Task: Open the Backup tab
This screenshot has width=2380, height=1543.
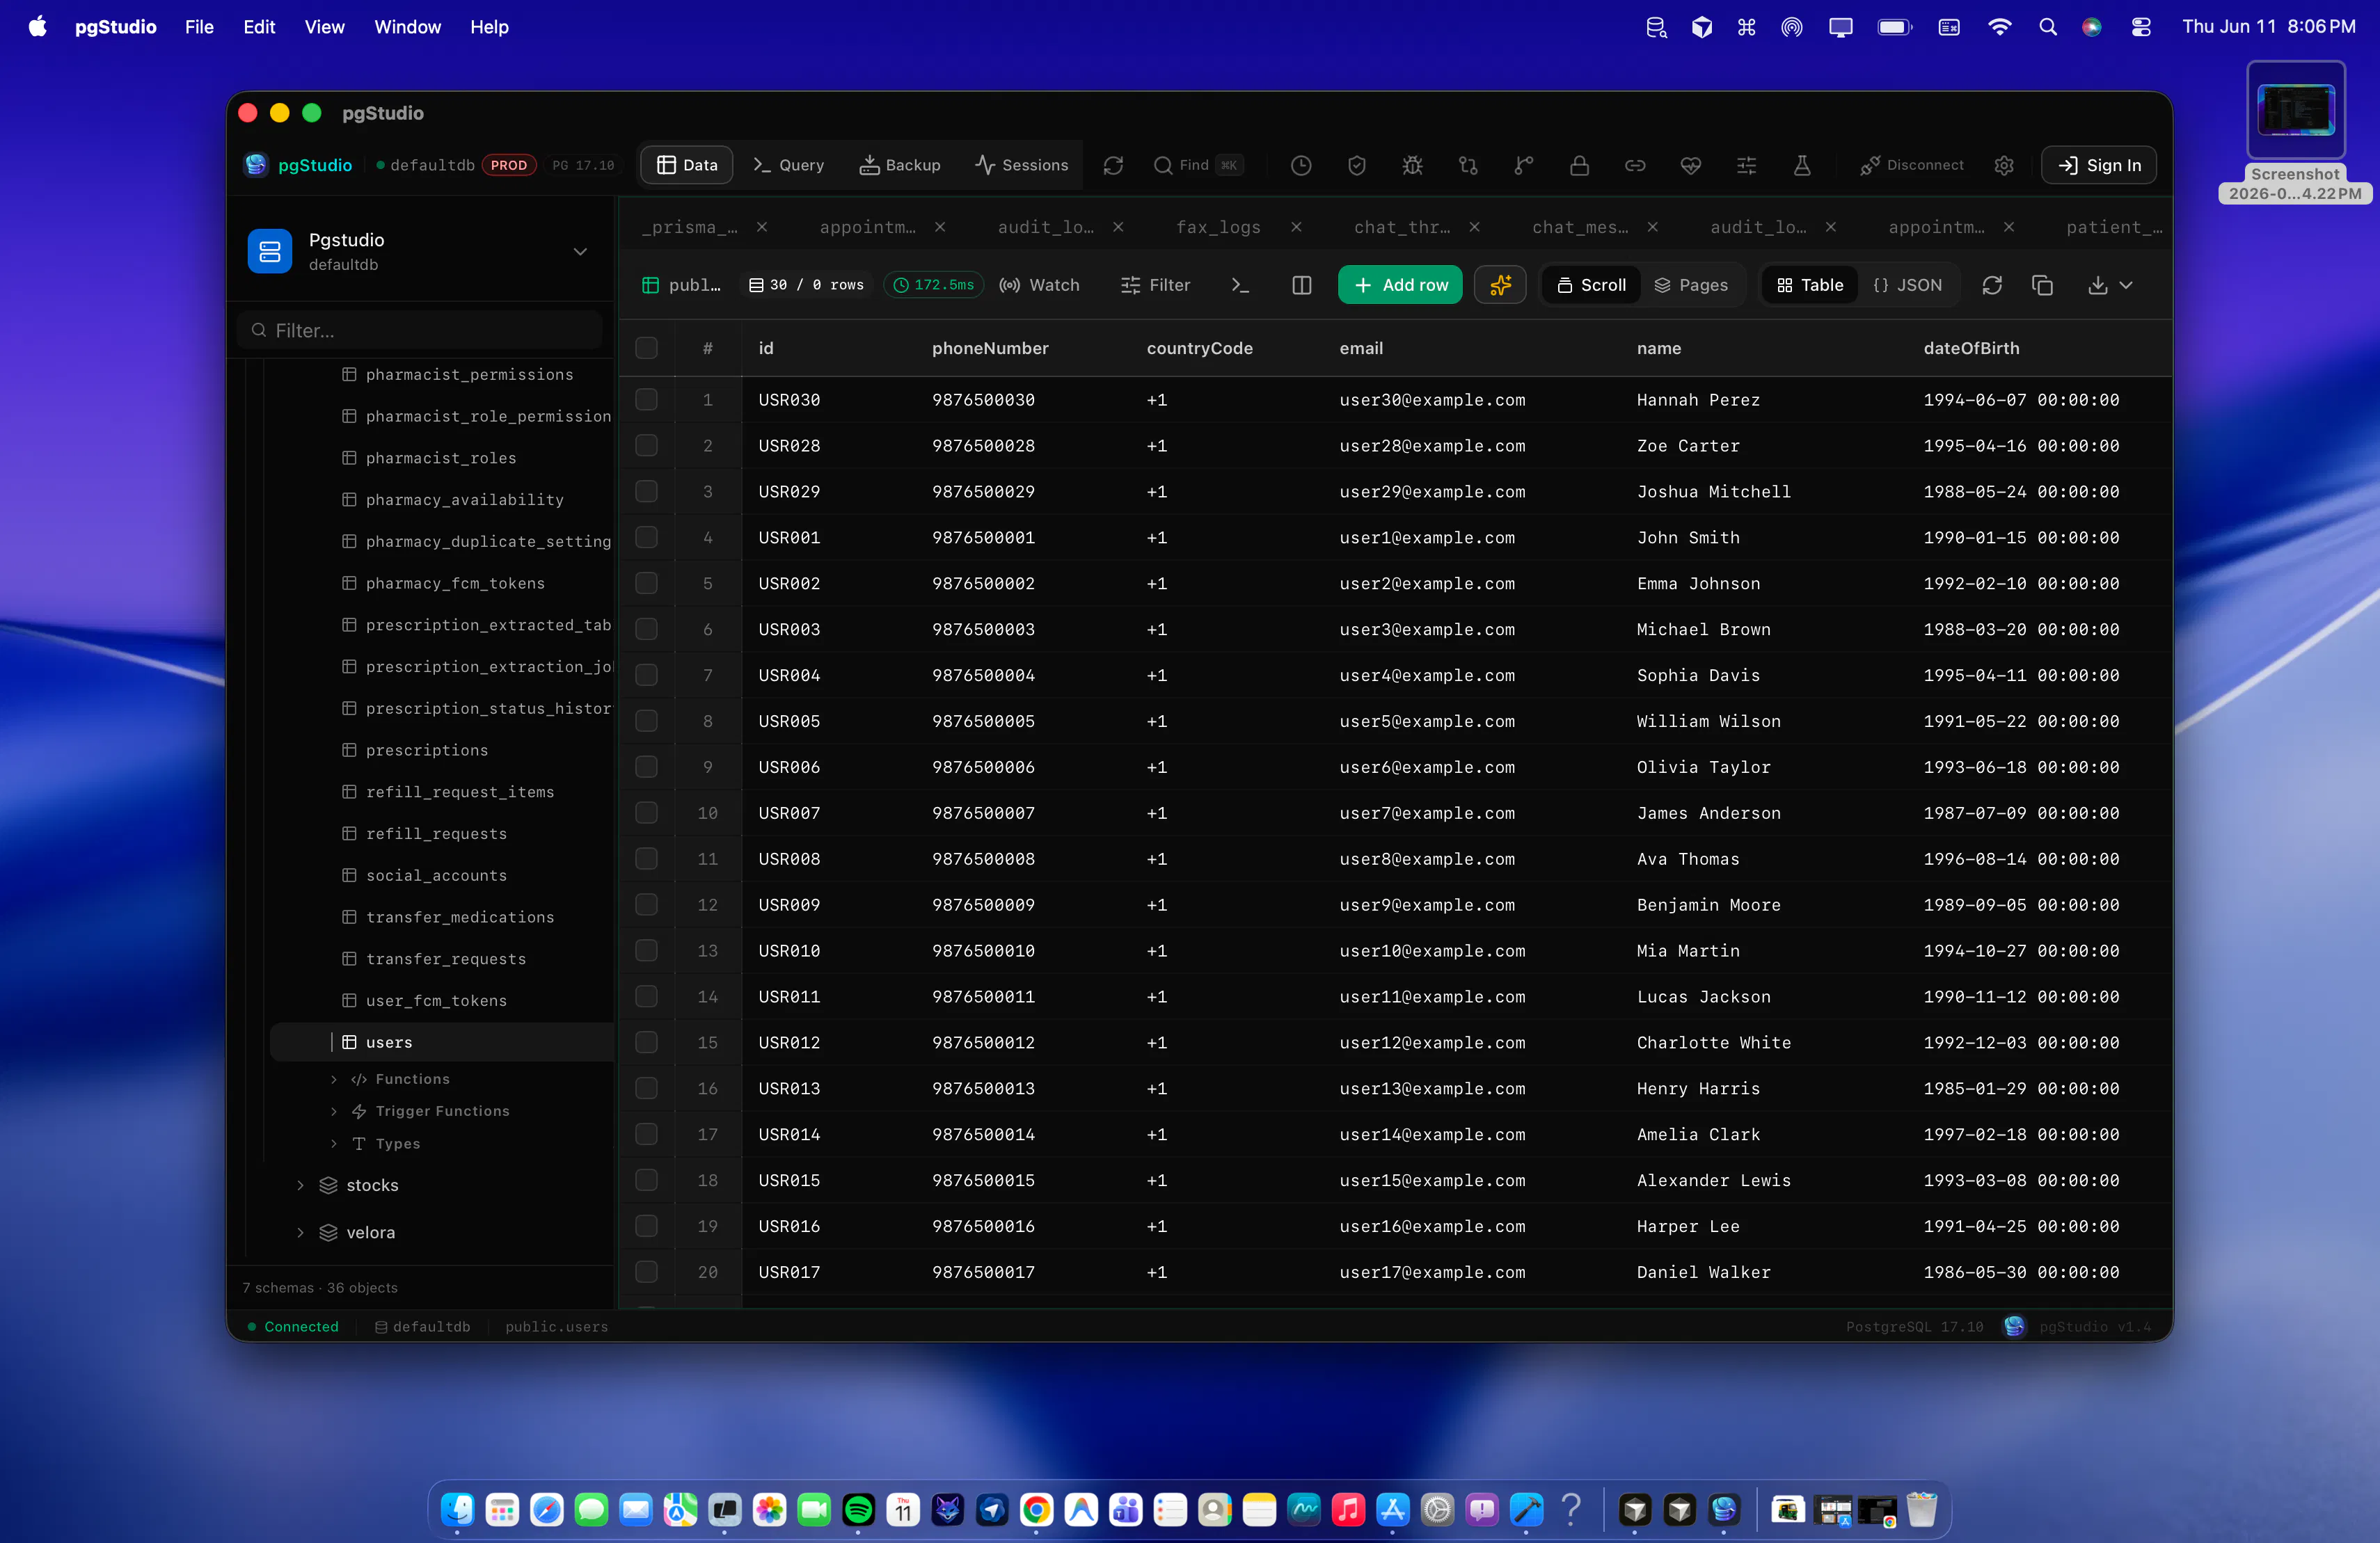Action: click(x=899, y=165)
